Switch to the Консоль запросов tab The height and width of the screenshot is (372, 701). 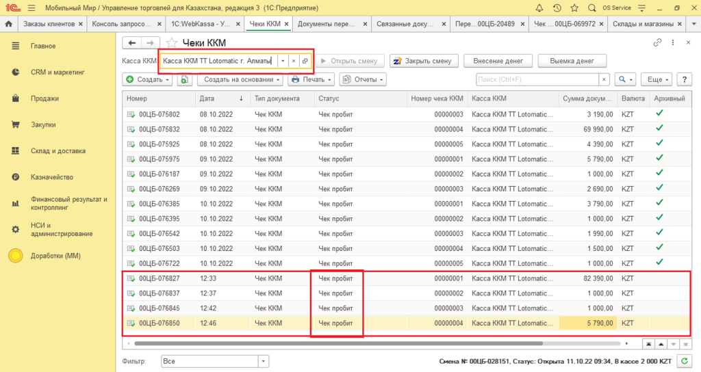(122, 24)
